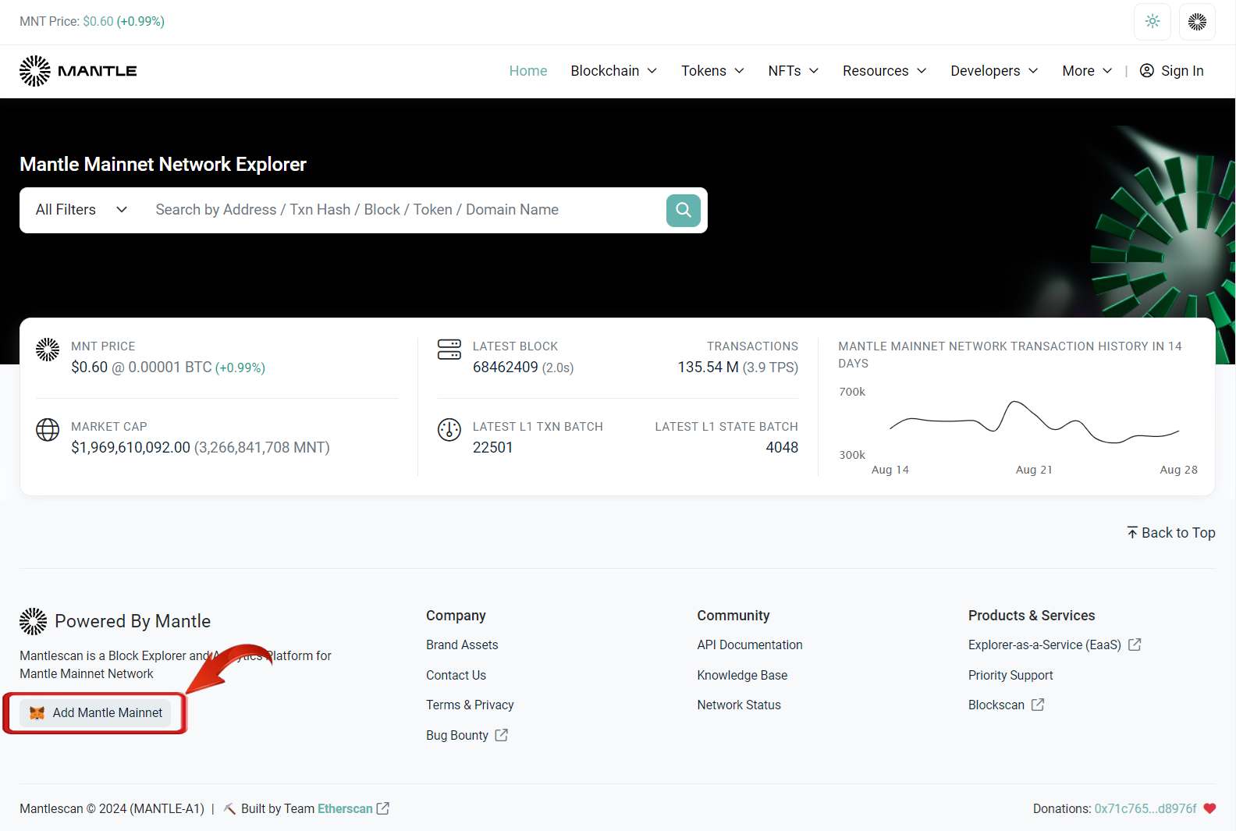The width and height of the screenshot is (1236, 831).
Task: Click the Mantle Mainnet Network Explorer heading
Action: click(163, 164)
